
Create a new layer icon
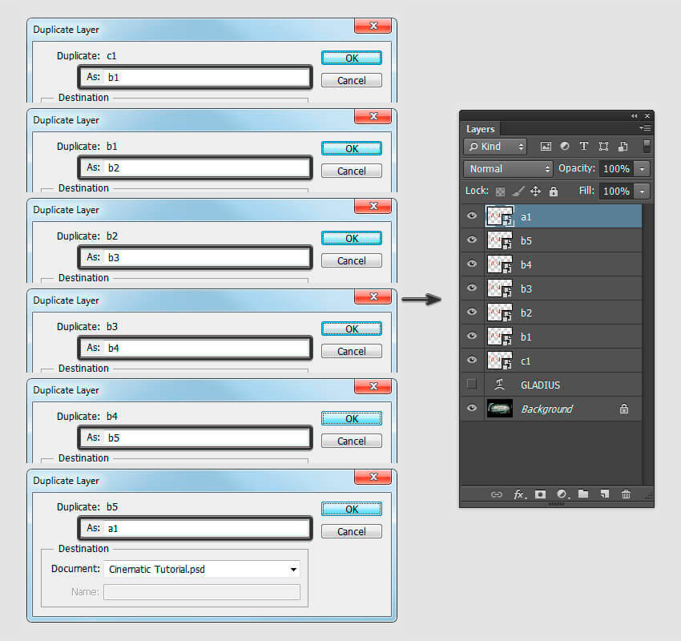pyautogui.click(x=605, y=494)
